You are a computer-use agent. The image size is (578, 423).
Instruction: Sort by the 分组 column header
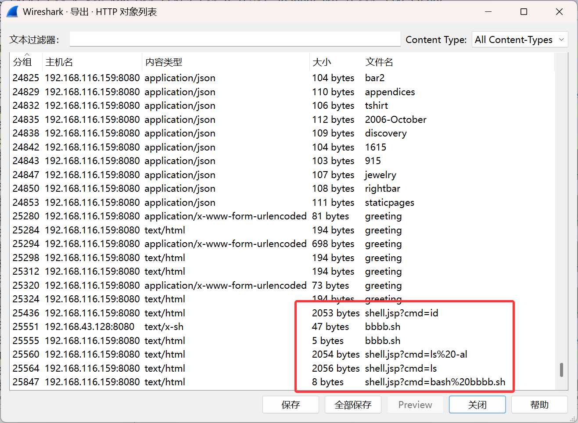point(26,62)
